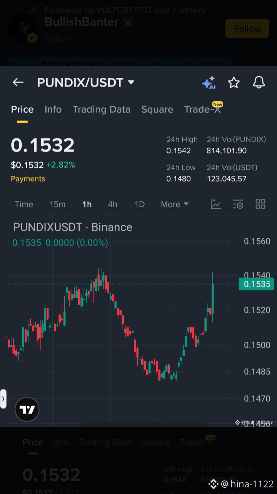277x494 pixels.
Task: Select the 4h chart interval
Action: tap(112, 204)
